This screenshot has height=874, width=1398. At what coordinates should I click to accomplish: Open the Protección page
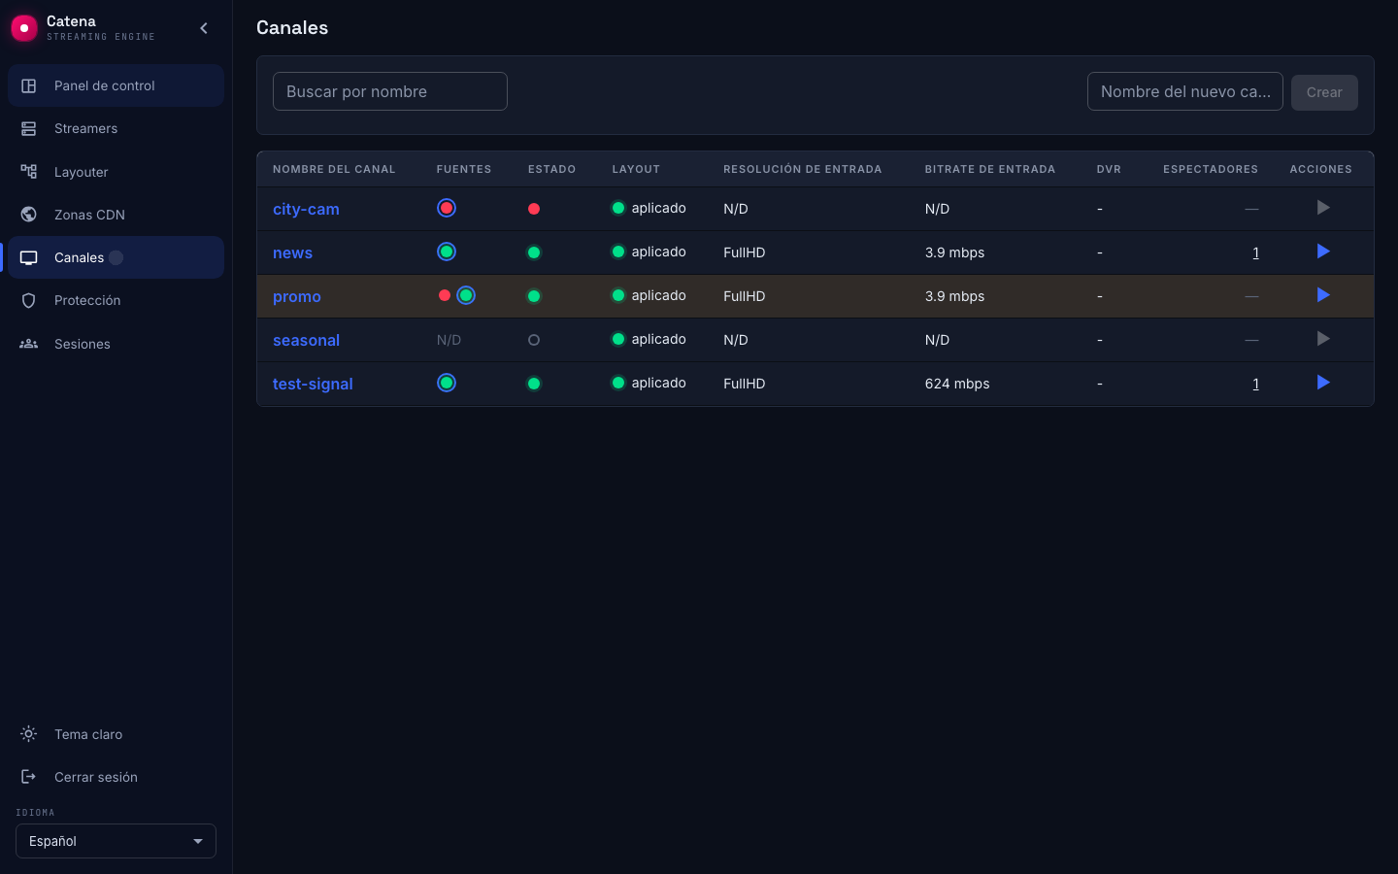click(x=116, y=300)
